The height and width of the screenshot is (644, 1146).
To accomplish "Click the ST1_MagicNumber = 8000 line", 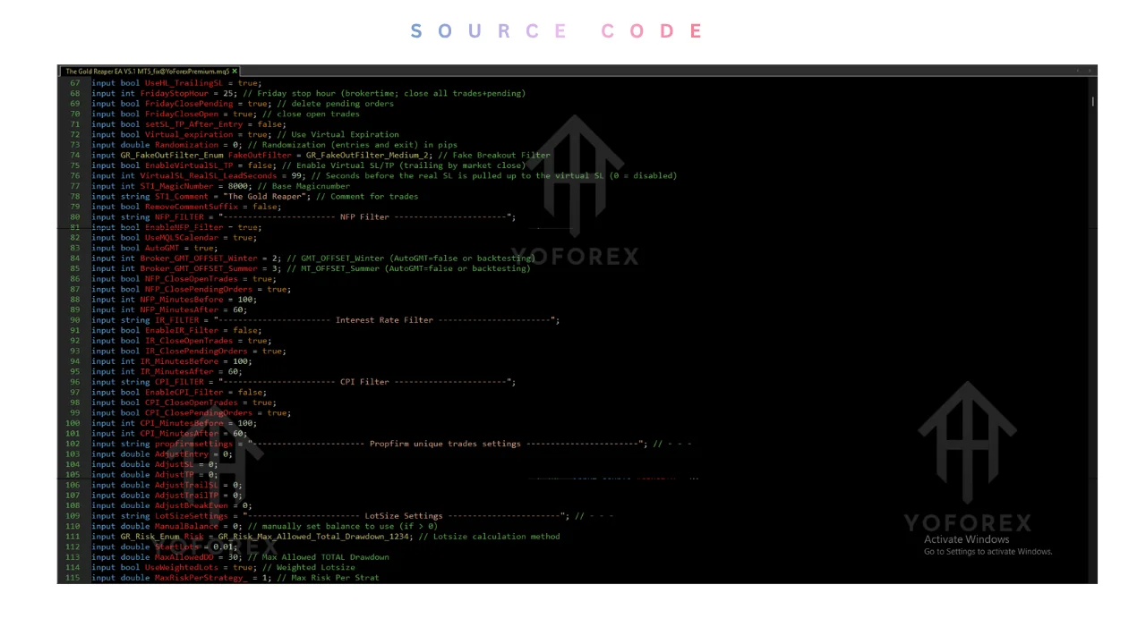I will pyautogui.click(x=222, y=186).
